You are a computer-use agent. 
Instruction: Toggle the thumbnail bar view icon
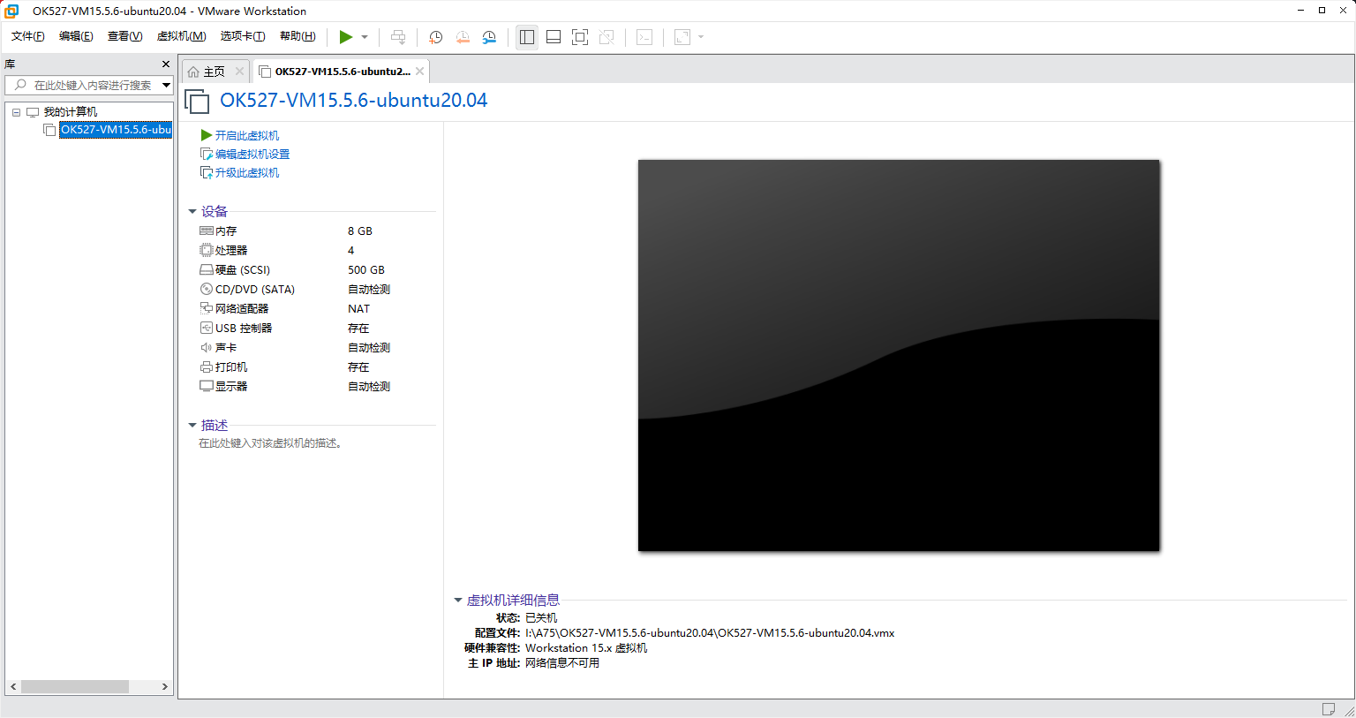tap(554, 37)
